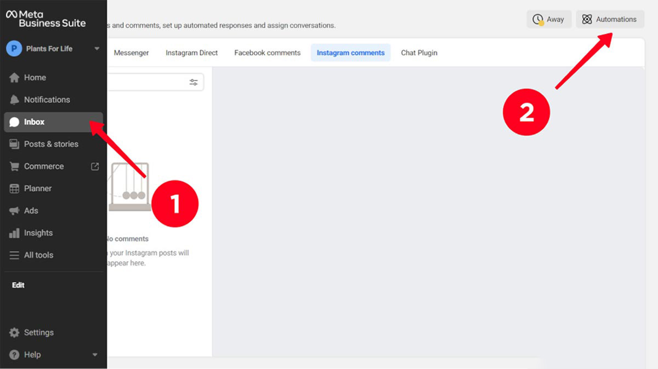
Task: Expand the Plants For Life account dropdown
Action: [x=97, y=49]
